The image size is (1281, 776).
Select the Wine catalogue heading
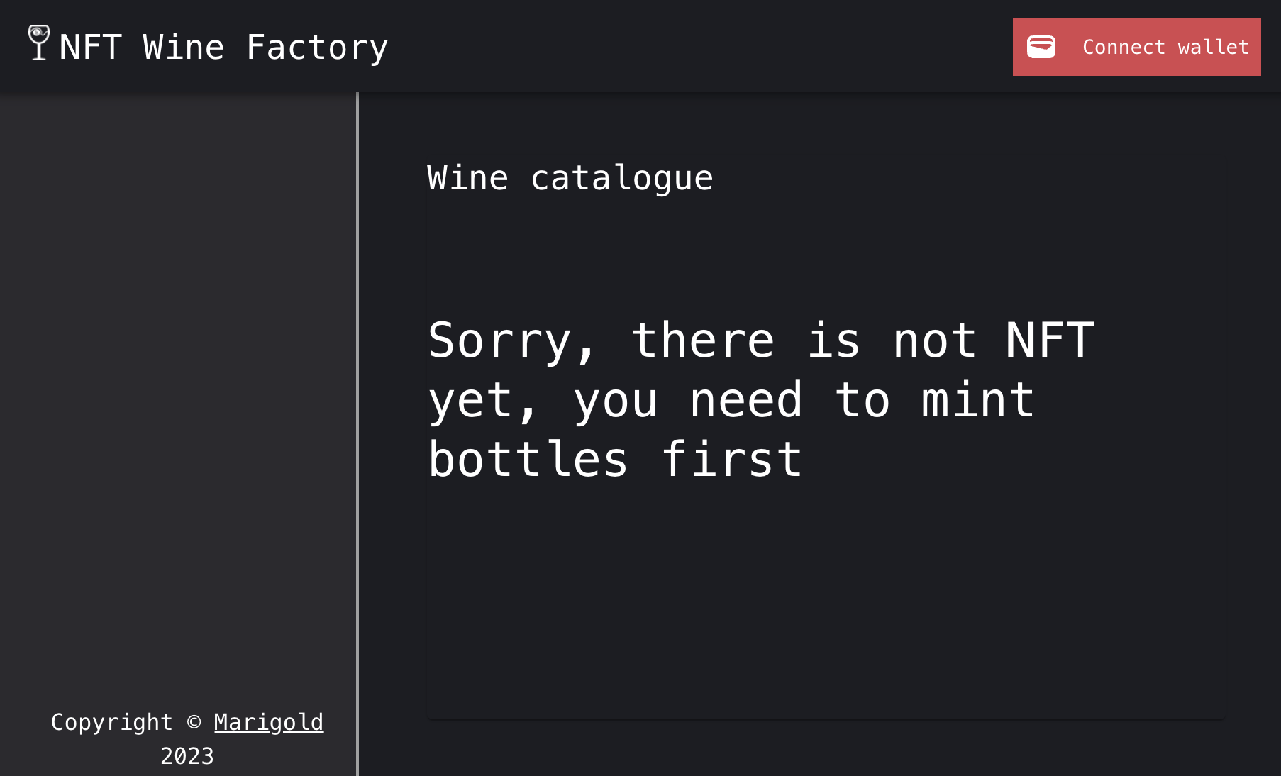[570, 177]
